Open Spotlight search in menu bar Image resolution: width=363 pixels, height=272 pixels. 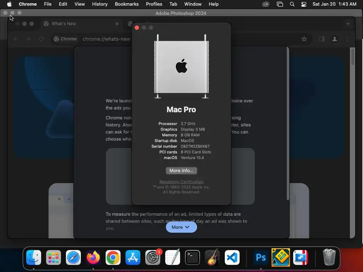292,4
